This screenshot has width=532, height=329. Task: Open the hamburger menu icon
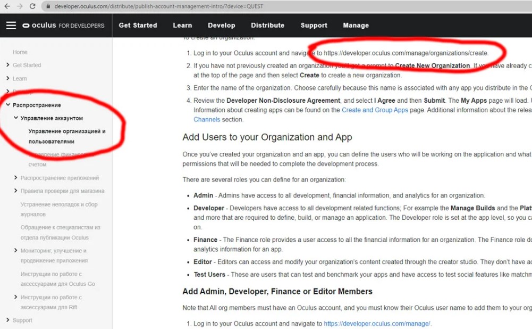[11, 26]
